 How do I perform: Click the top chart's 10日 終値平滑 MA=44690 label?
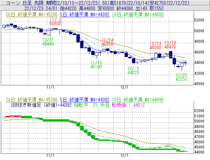click(138, 14)
